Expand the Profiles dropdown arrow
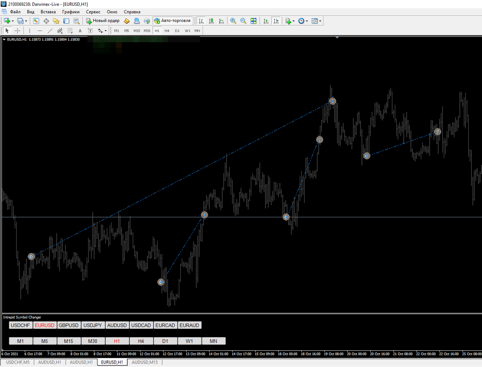Image resolution: width=482 pixels, height=367 pixels. [x=26, y=21]
